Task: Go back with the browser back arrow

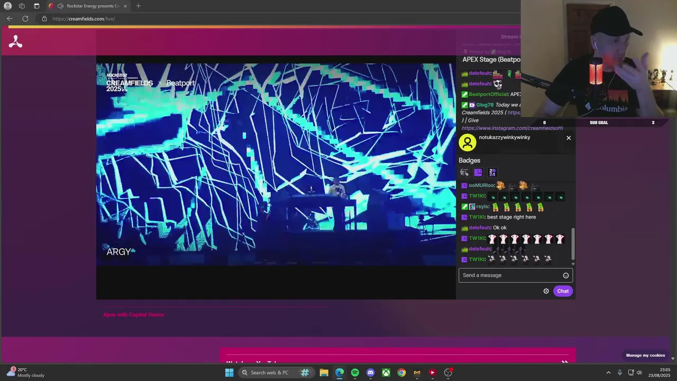Action: [x=10, y=19]
